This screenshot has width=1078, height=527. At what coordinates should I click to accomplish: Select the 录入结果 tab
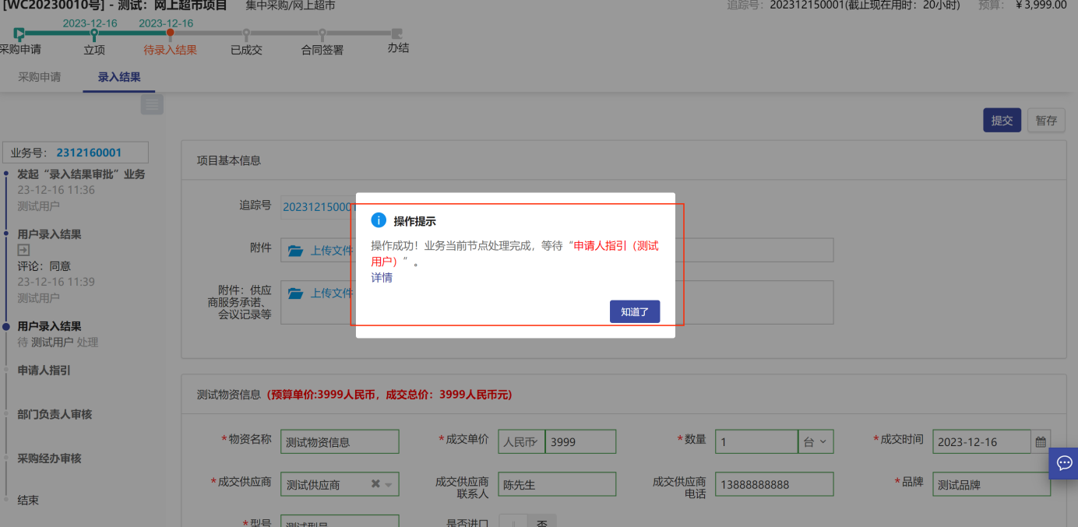pyautogui.click(x=119, y=77)
